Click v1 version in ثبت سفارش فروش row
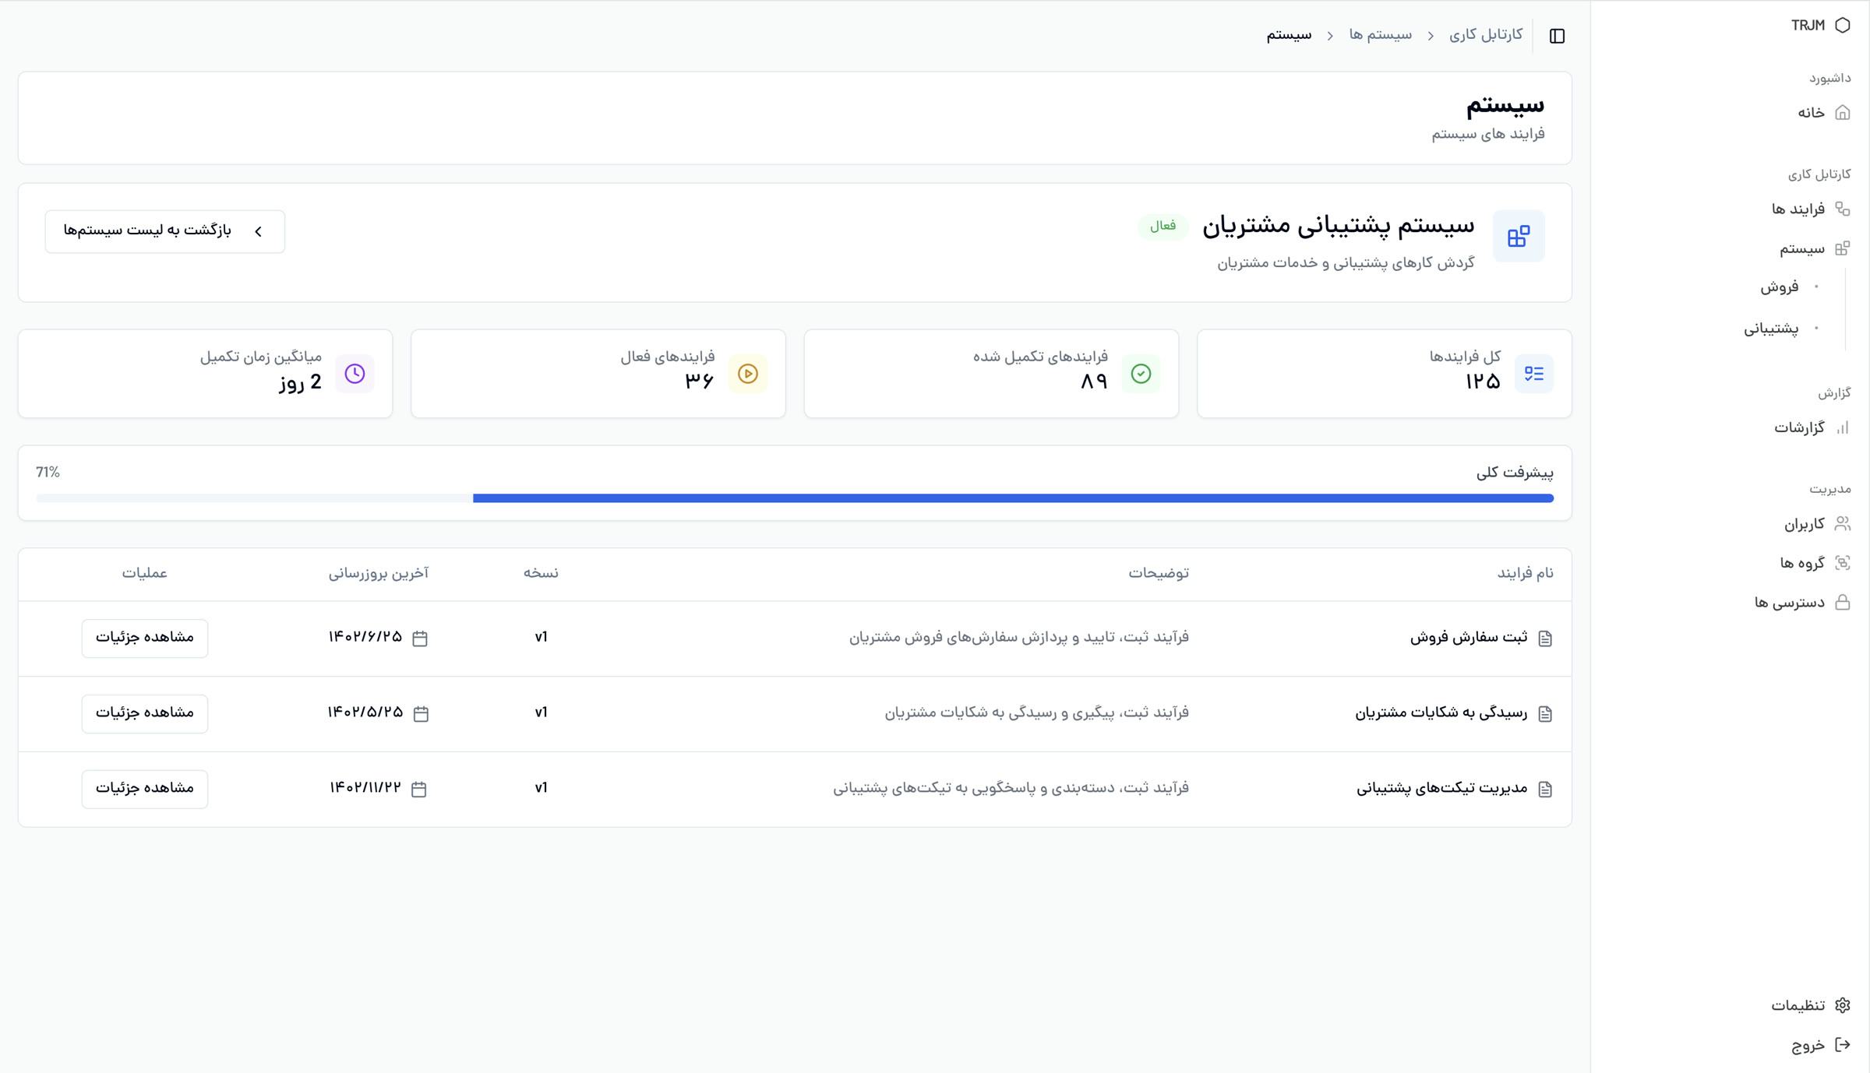1870x1073 pixels. [541, 638]
